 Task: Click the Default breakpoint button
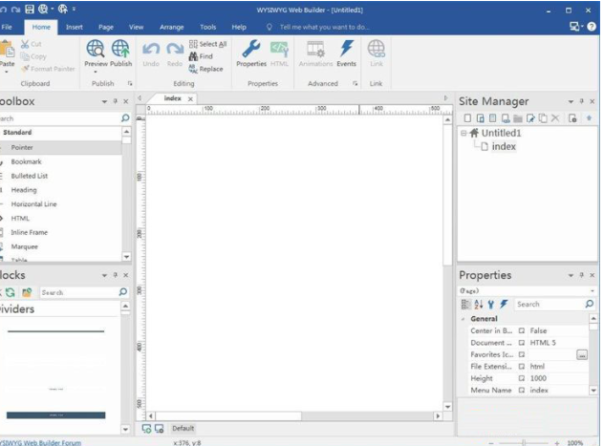tap(183, 428)
